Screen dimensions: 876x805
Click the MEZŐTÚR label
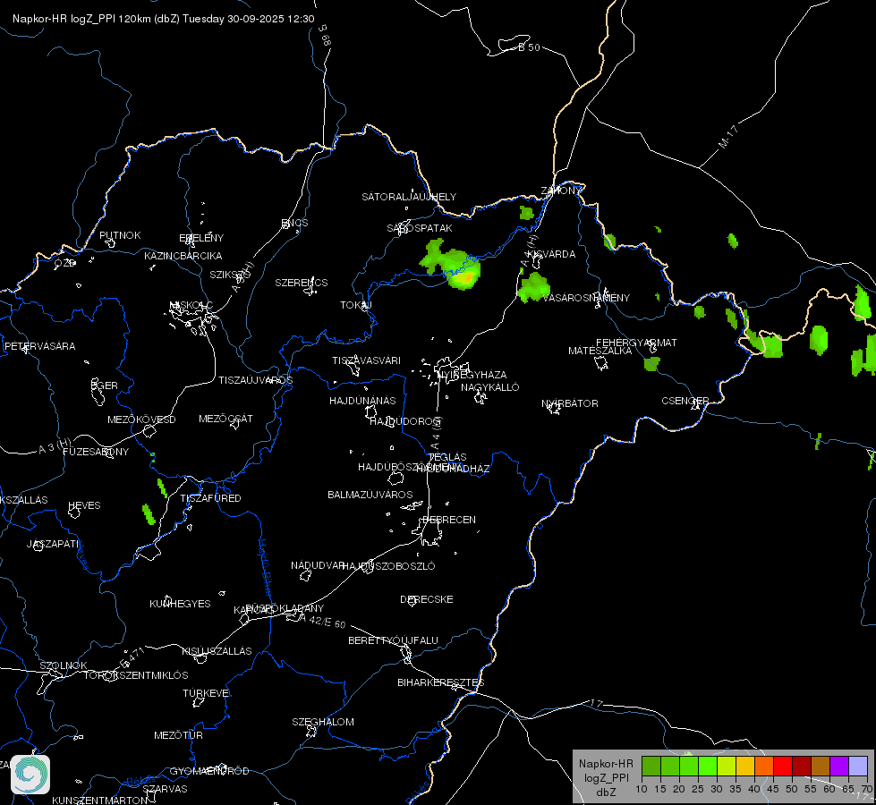pyautogui.click(x=178, y=735)
